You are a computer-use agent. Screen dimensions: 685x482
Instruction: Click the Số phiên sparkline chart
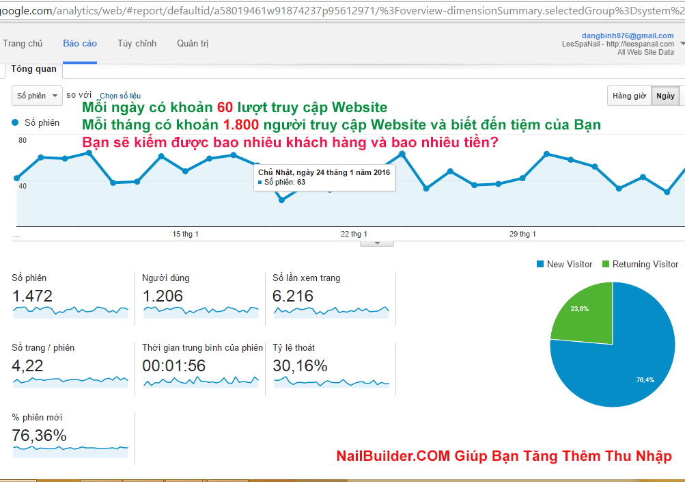pyautogui.click(x=70, y=312)
